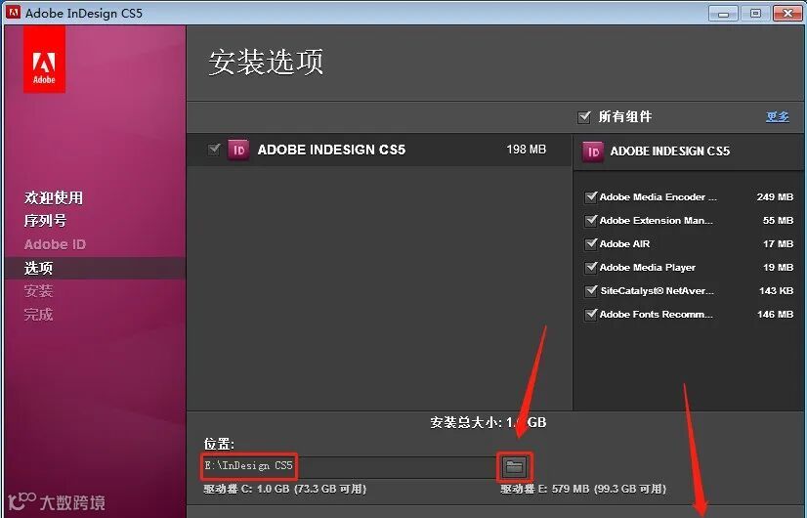Click the 146 MB size value
This screenshot has height=518, width=807.
pyautogui.click(x=775, y=314)
